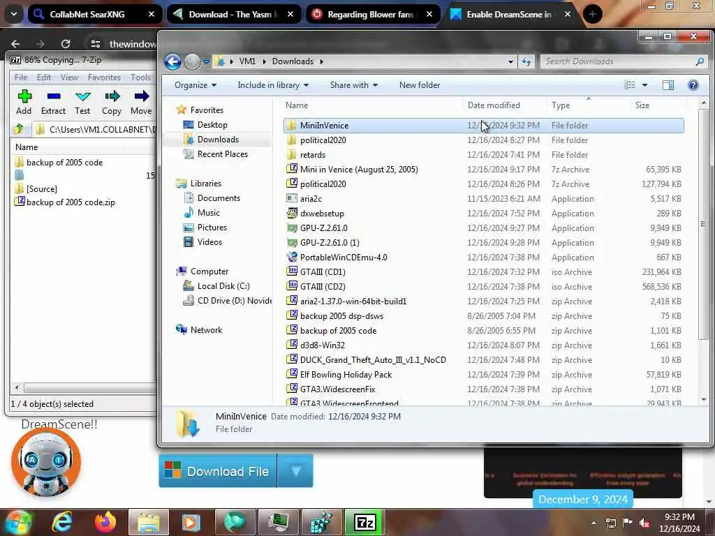Open the view options dropdown arrow
Viewport: 715px width, 536px height.
click(644, 84)
